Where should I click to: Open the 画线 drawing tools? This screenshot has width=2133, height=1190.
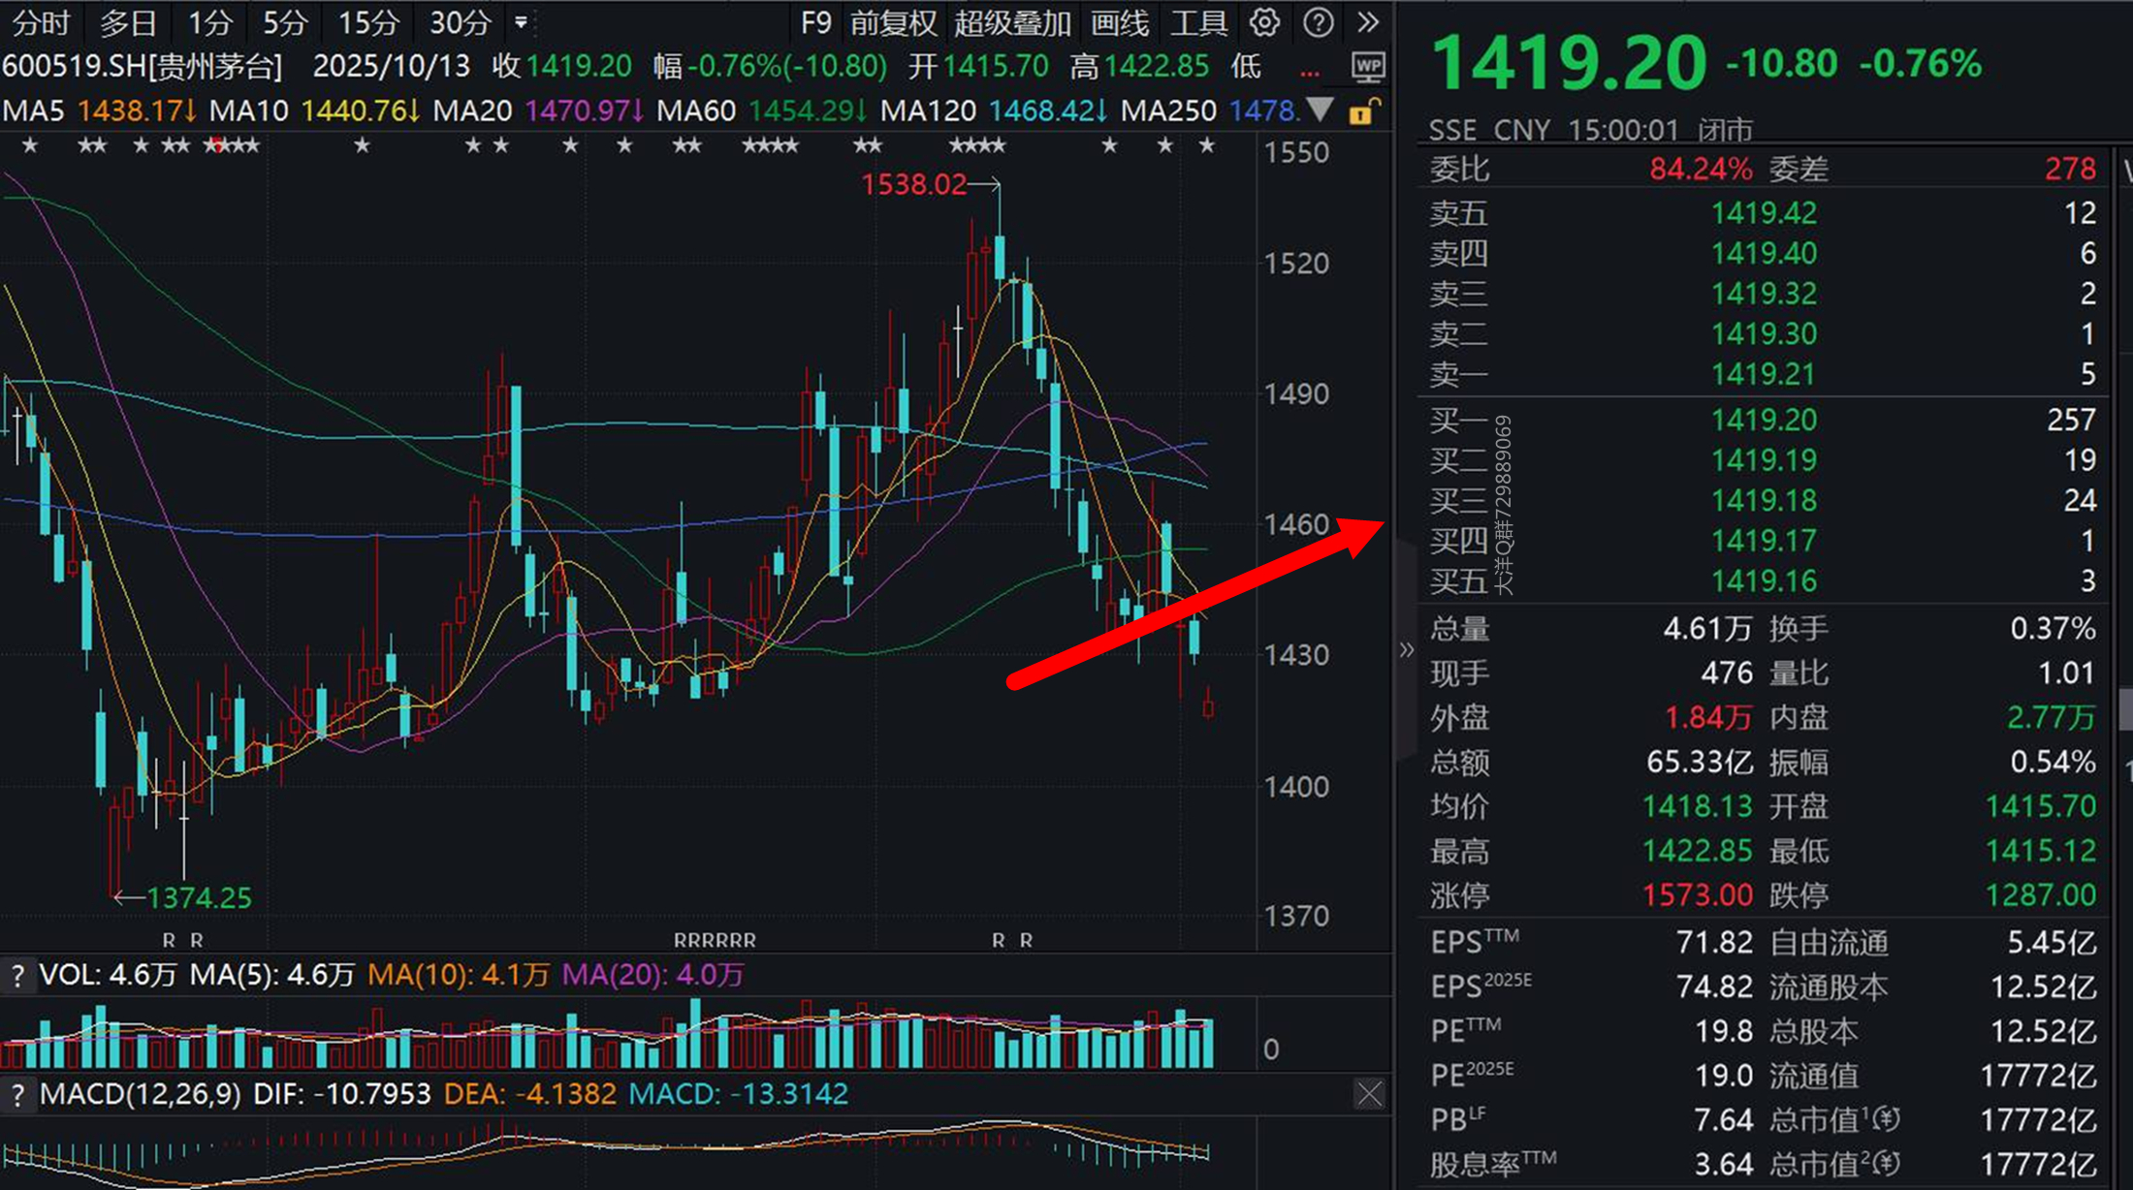1119,22
